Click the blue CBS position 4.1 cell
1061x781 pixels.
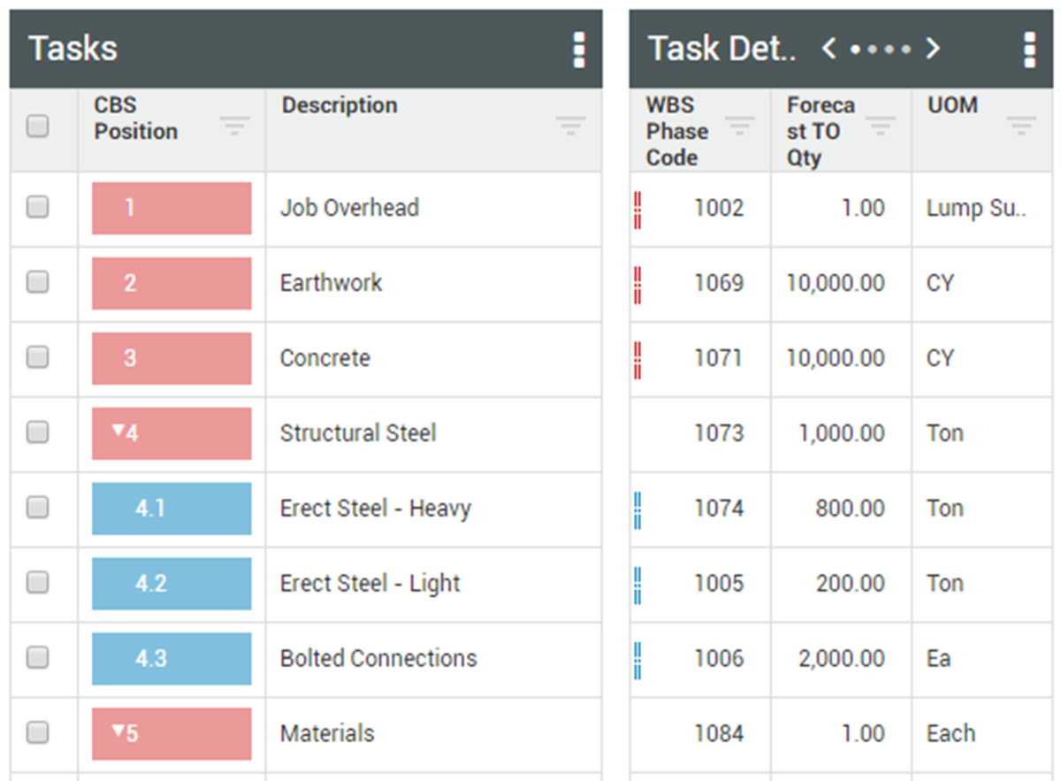(172, 509)
